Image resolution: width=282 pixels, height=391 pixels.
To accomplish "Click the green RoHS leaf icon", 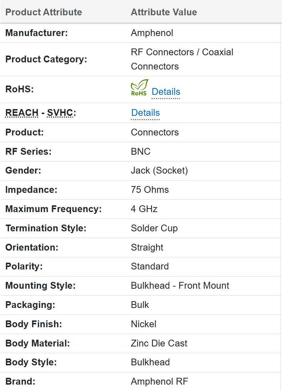I will 139,88.
